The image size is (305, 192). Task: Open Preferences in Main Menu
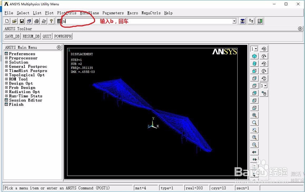(22, 54)
